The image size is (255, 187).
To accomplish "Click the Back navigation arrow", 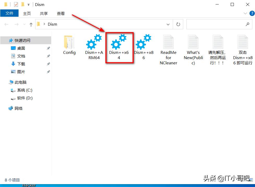I will pos(7,24).
